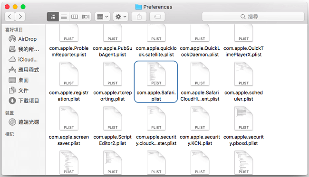Image resolution: width=309 pixels, height=177 pixels.
Task: Select com.apple.ScriptEditor2.plist file icon
Action: [113, 118]
